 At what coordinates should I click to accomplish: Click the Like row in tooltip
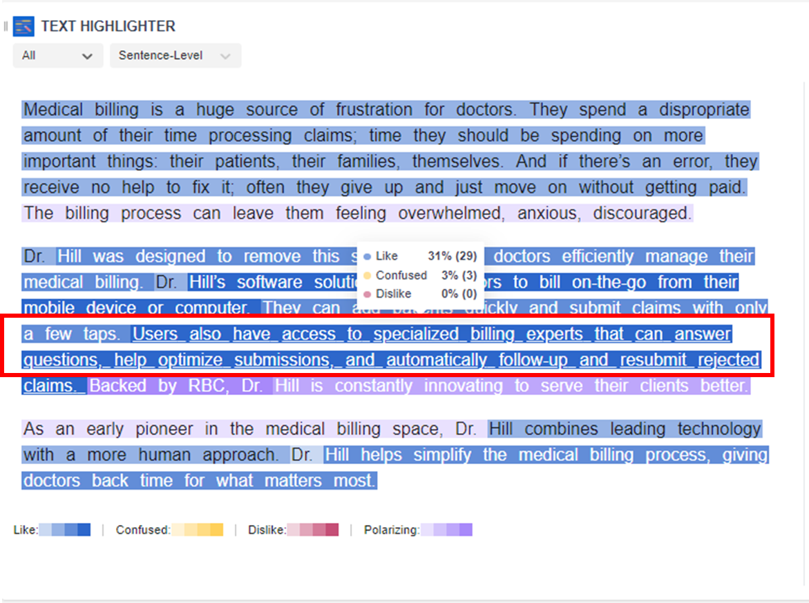pos(421,256)
